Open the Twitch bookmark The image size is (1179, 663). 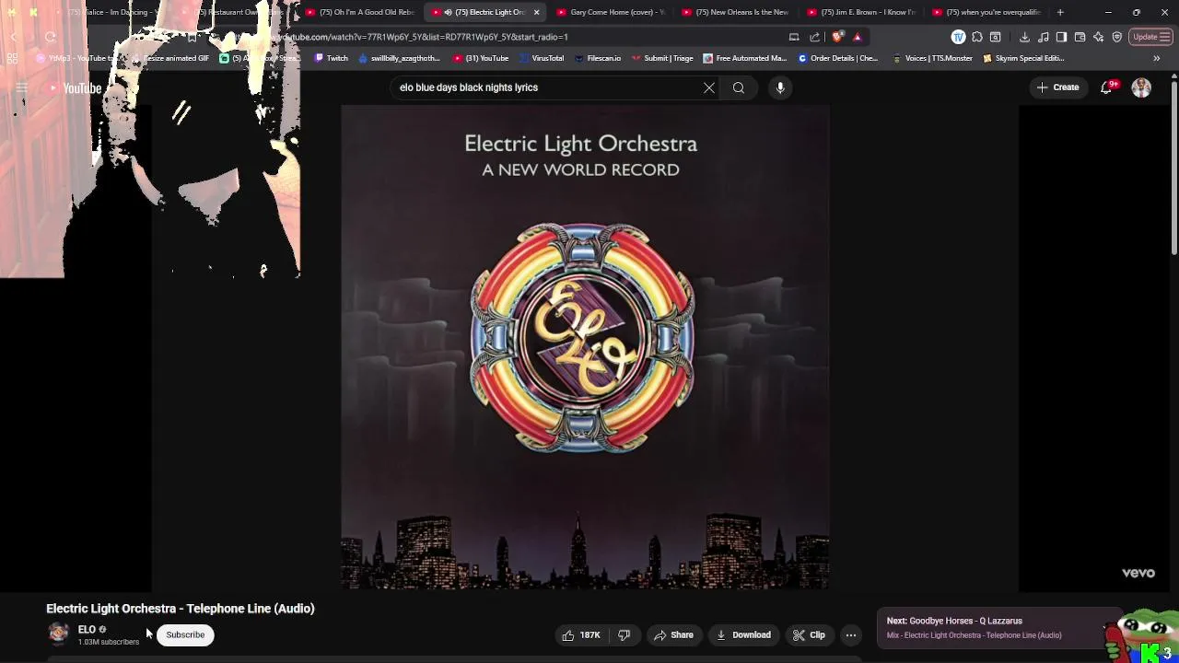pyautogui.click(x=332, y=58)
